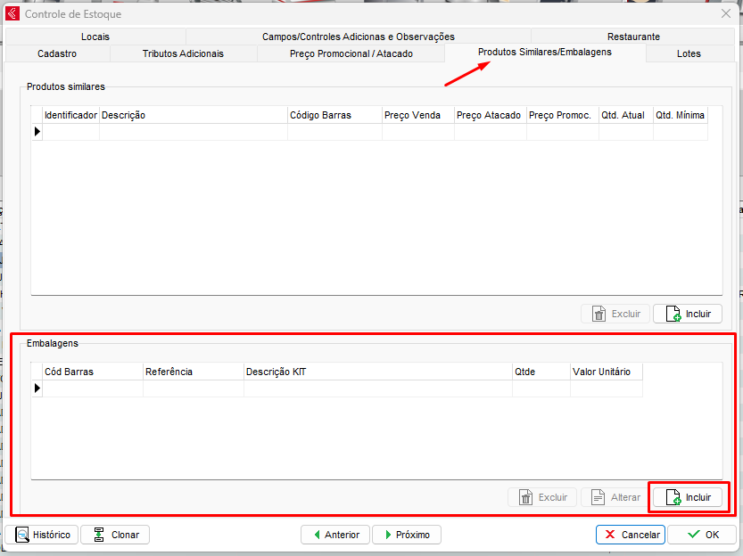Image resolution: width=743 pixels, height=556 pixels.
Task: Select the Preço Promocional / Atacado tab
Action: [351, 53]
